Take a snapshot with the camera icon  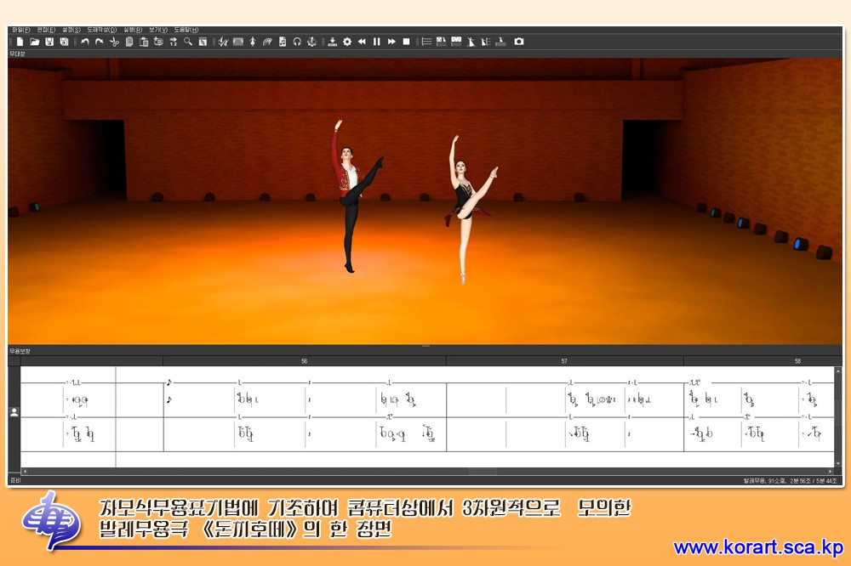pyautogui.click(x=519, y=42)
